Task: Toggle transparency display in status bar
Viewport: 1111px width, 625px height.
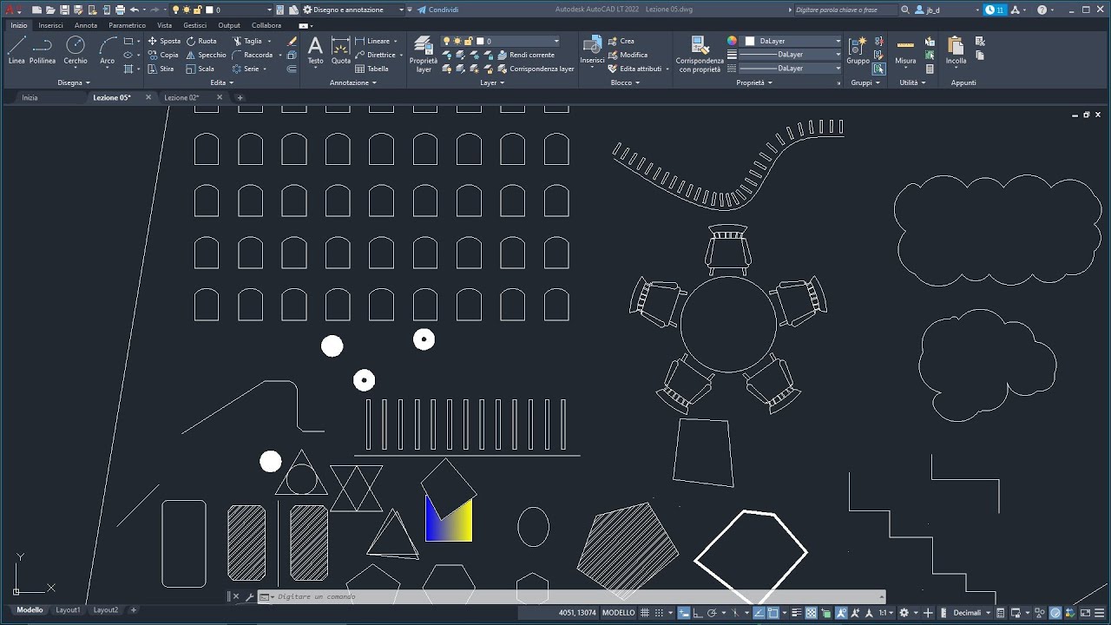Action: point(811,613)
